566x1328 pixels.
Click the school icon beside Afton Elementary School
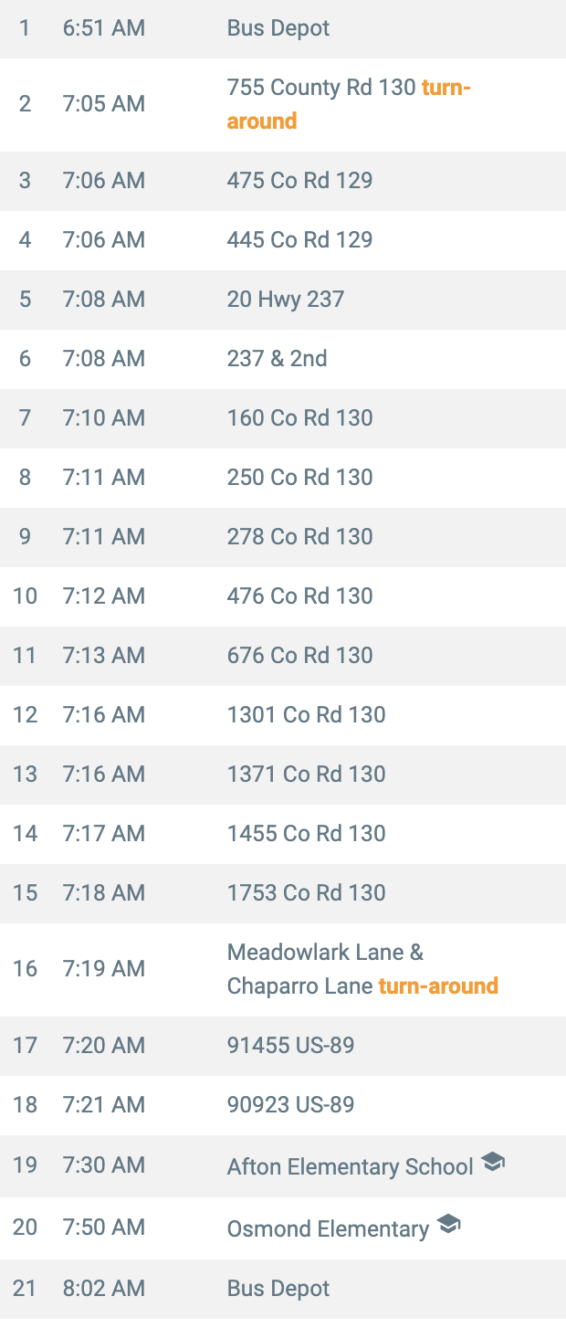[x=493, y=1163]
